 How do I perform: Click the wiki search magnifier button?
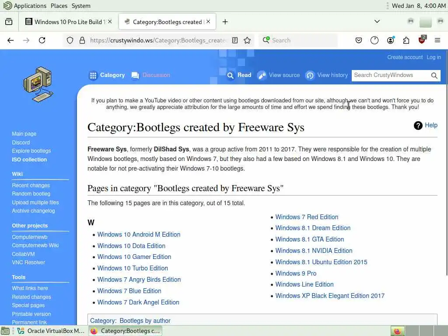pos(434,75)
